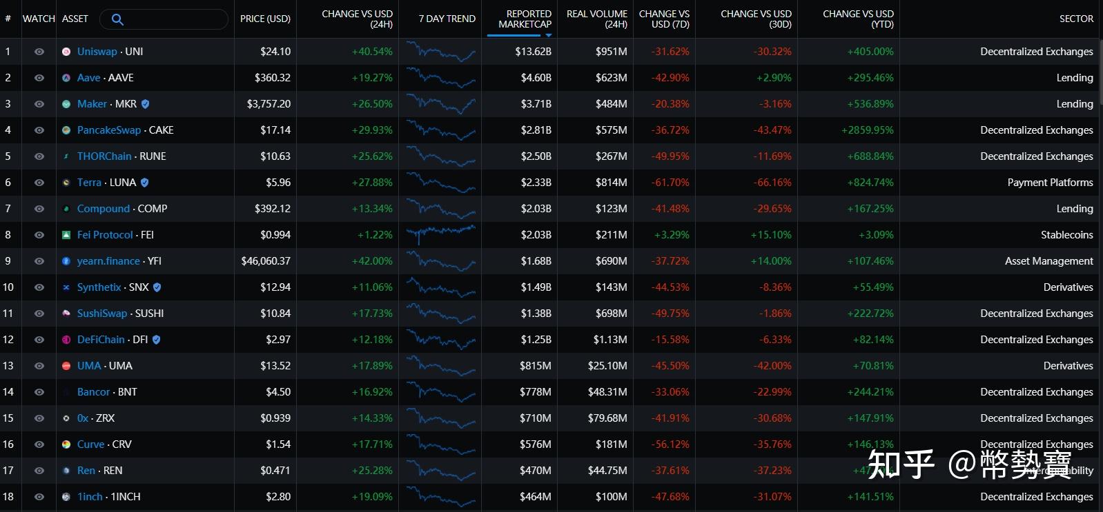
Task: Toggle watchlist eye for Aave row
Action: click(x=39, y=78)
